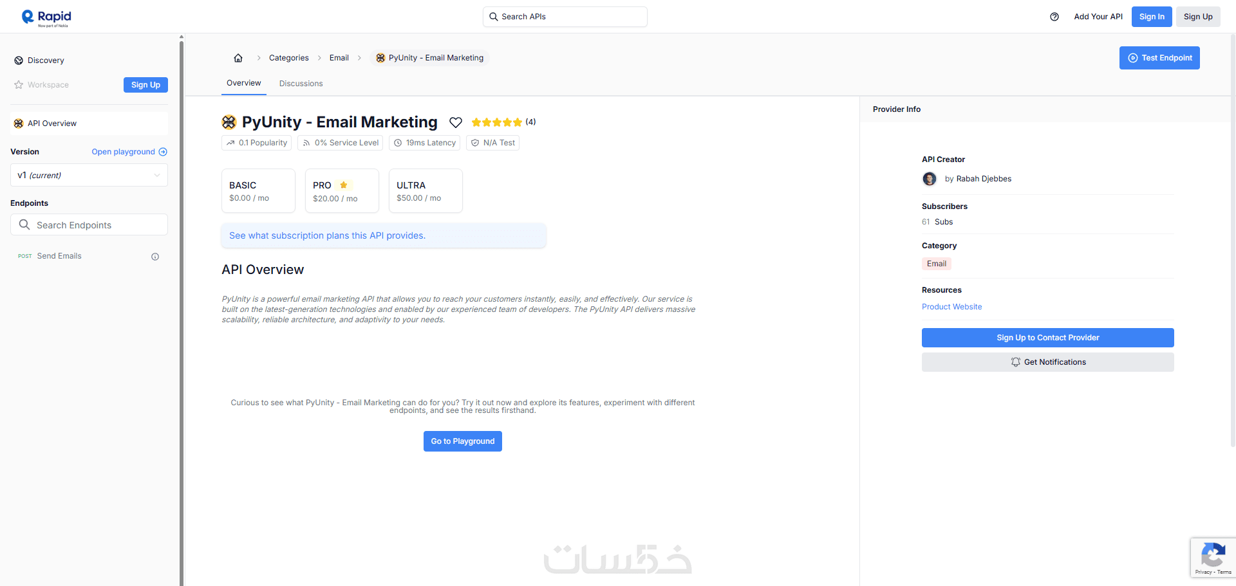Click the Test Endpoint button
This screenshot has height=586, width=1236.
[1159, 58]
